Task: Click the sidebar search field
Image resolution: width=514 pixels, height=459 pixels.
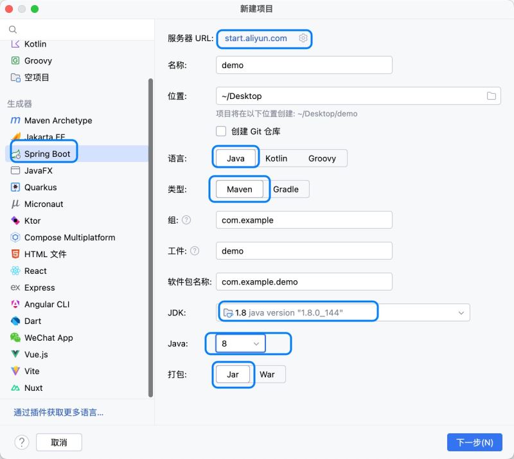Action: pyautogui.click(x=77, y=30)
